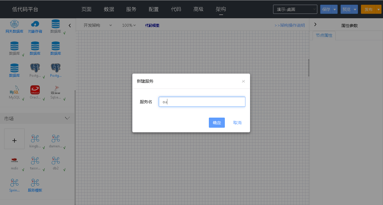Open the 预览 button dropdown arrow
This screenshot has width=383, height=205.
(355, 9)
